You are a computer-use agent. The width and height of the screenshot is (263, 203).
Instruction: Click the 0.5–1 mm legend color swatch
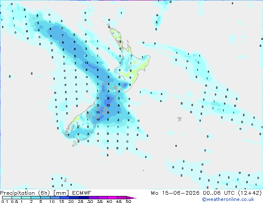pyautogui.click(x=17, y=198)
